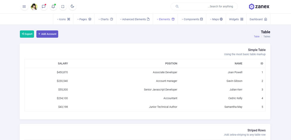Viewport: 291px width, 140px height.
Task: Click the Dashboard home icon
Action: 265,19
